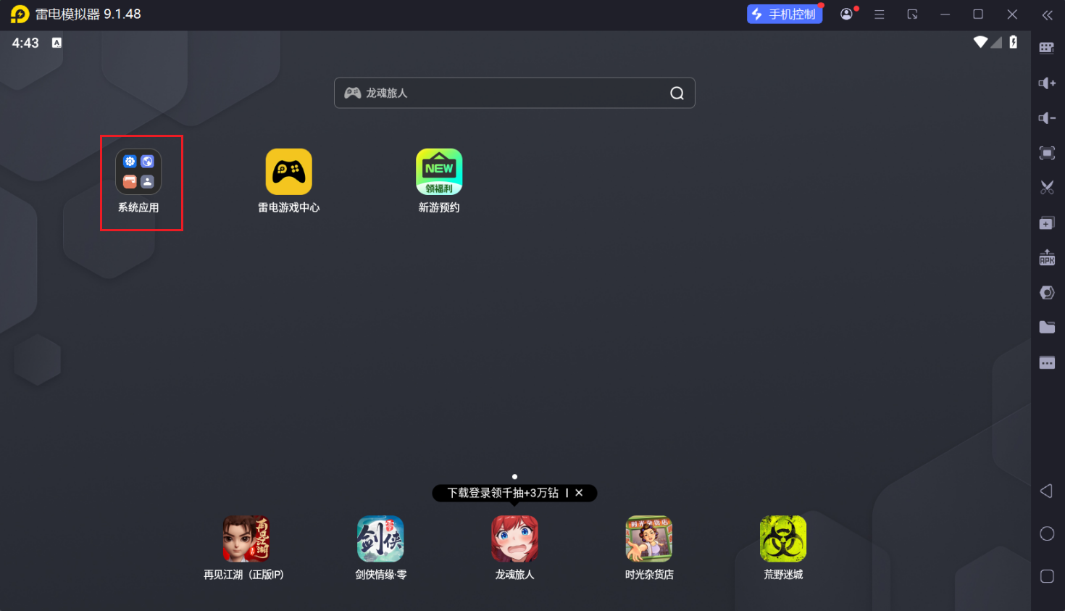Screen dimensions: 1065x611
Task: Click the 龙魂旅人 search field
Action: [514, 93]
